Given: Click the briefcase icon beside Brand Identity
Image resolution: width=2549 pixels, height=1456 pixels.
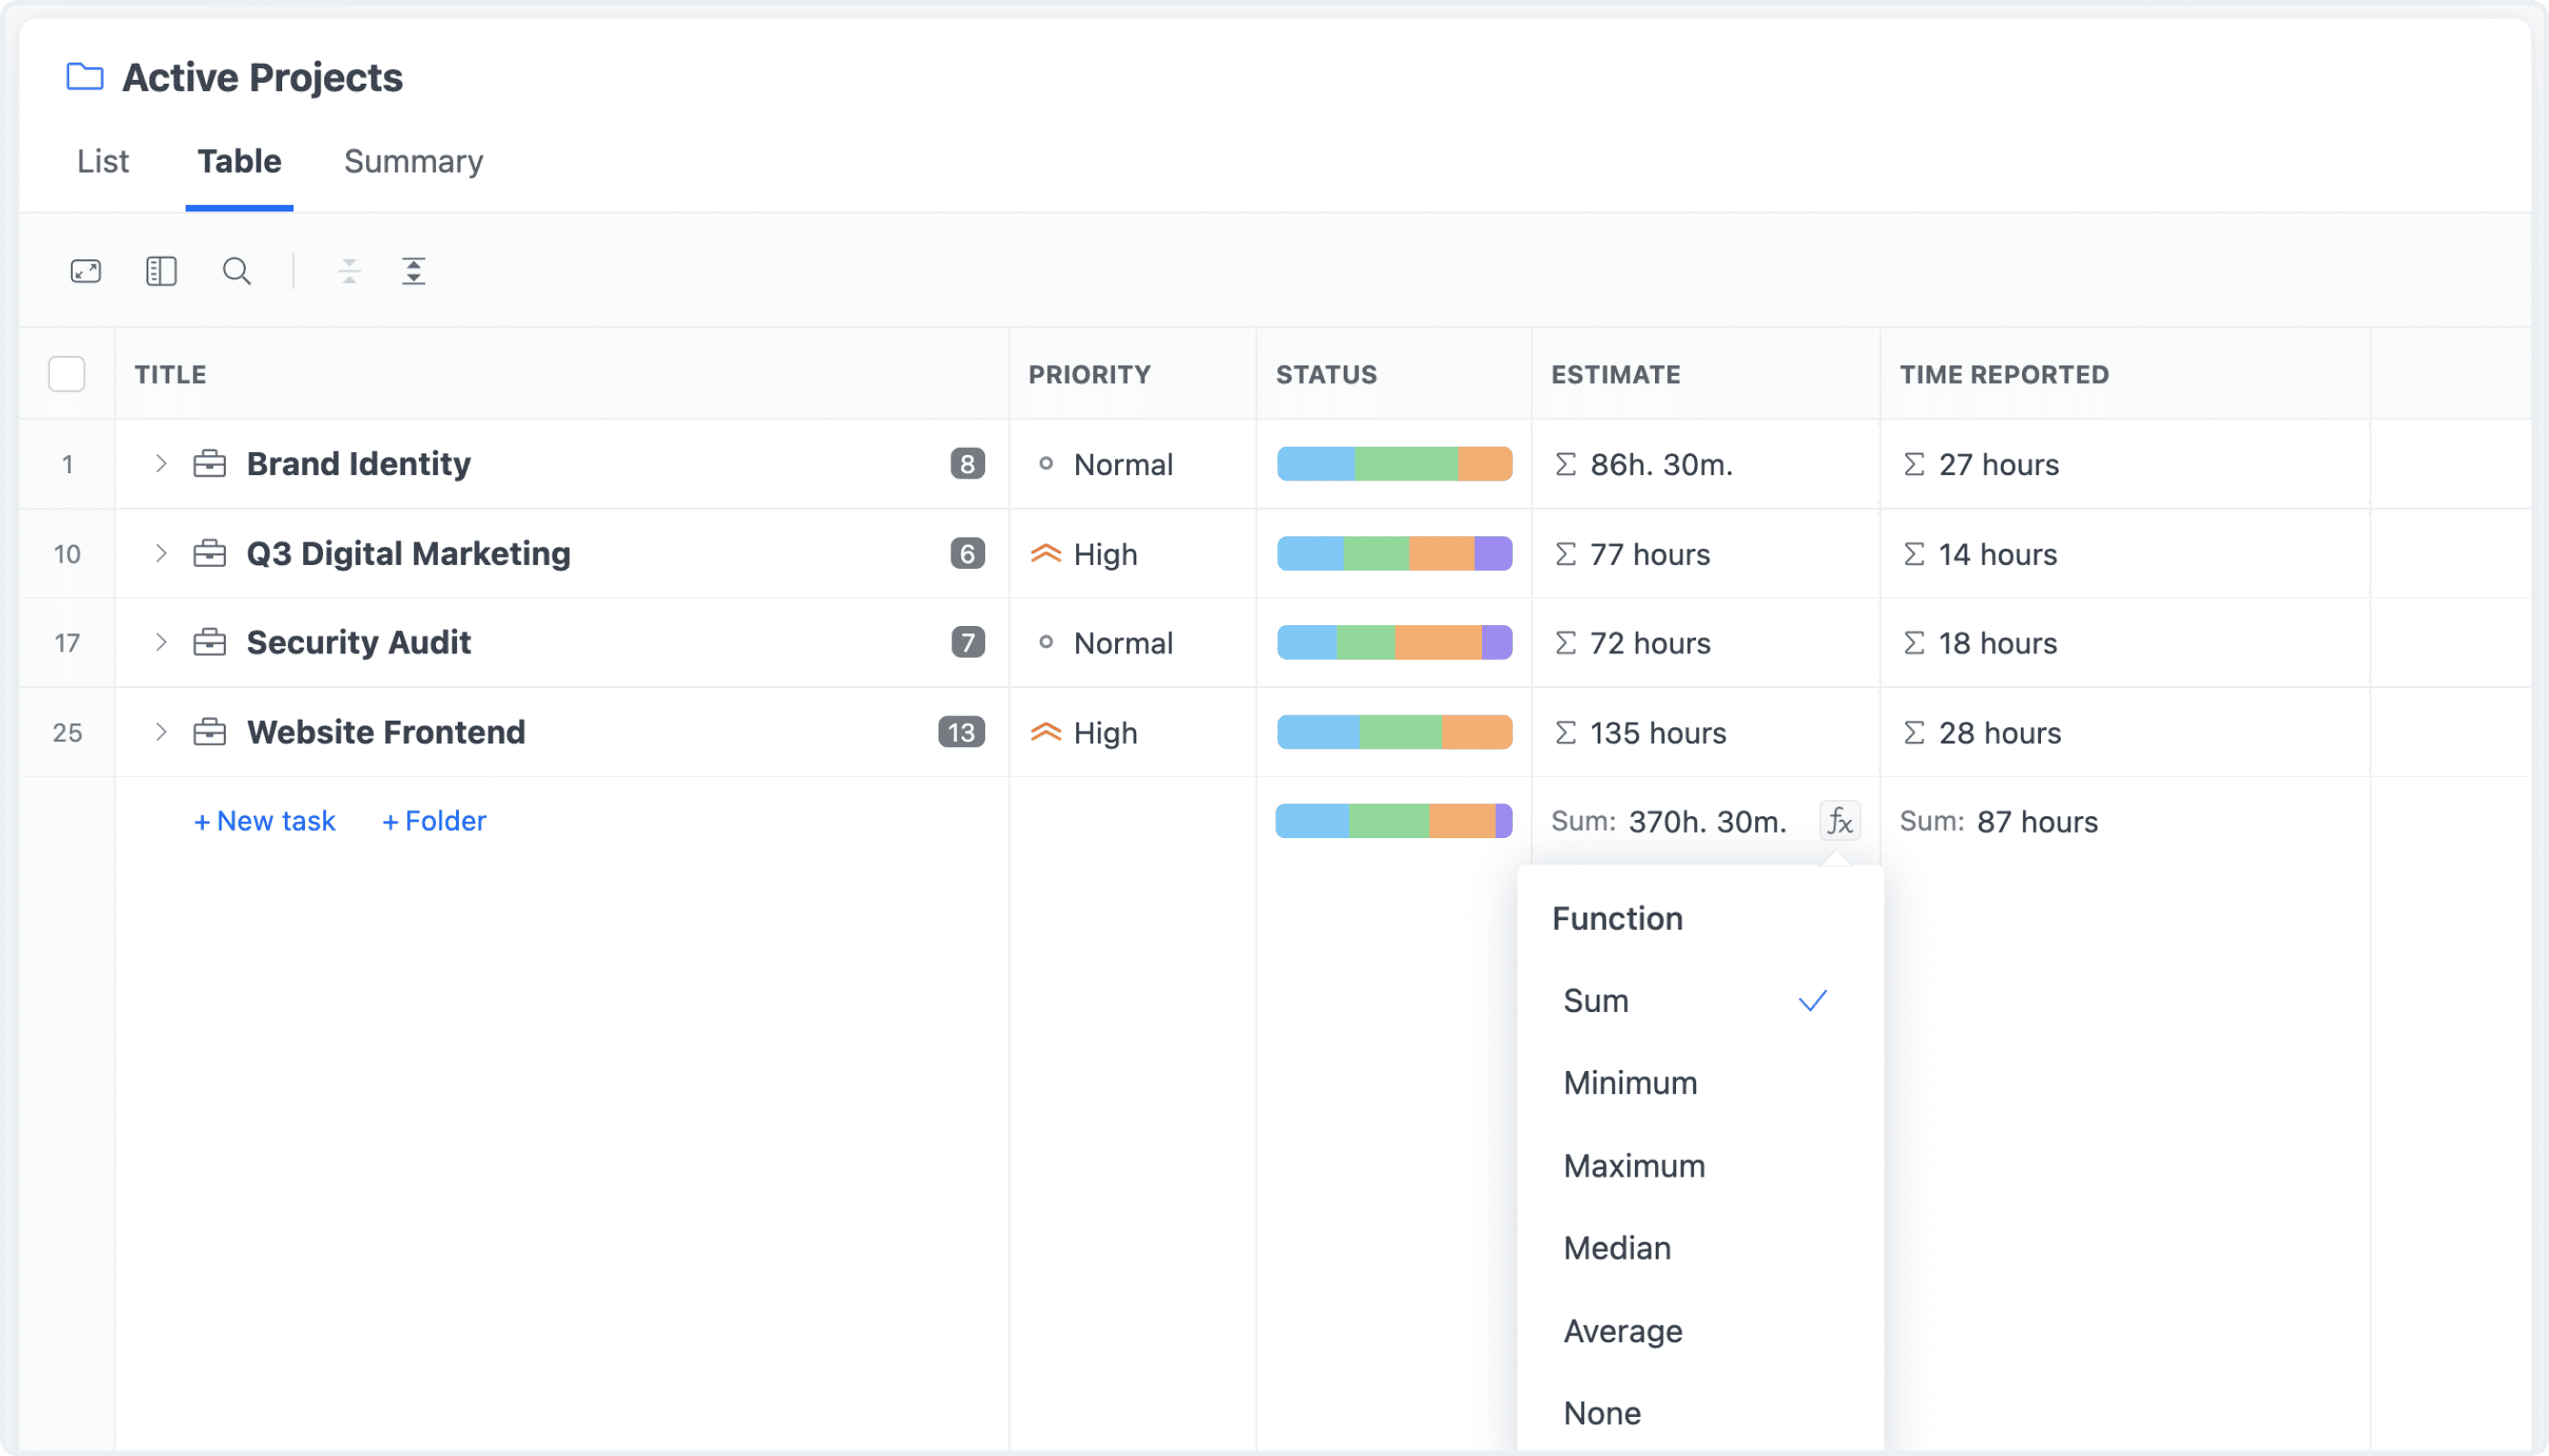Looking at the screenshot, I should click(x=210, y=463).
